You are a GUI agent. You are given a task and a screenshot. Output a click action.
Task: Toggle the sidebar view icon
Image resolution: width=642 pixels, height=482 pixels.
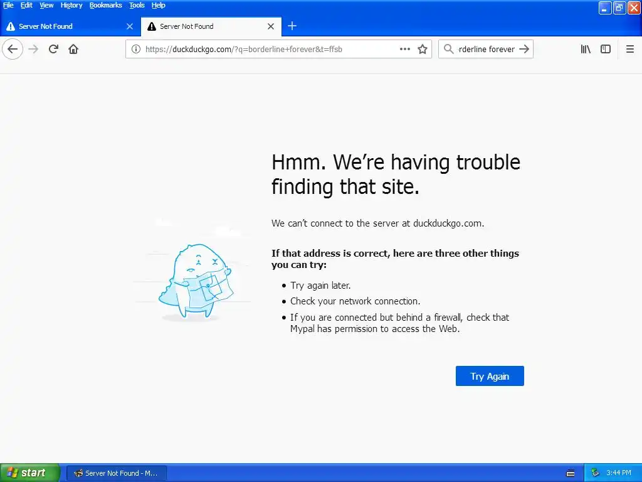(x=606, y=49)
